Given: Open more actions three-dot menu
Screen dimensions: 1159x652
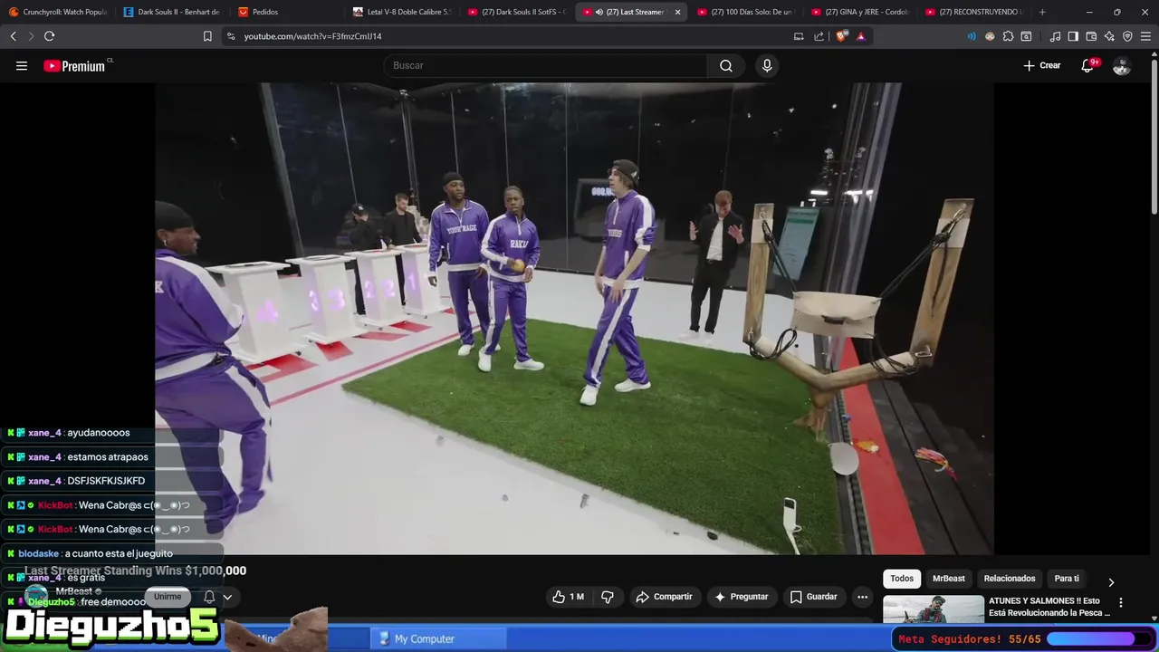Looking at the screenshot, I should coord(862,597).
